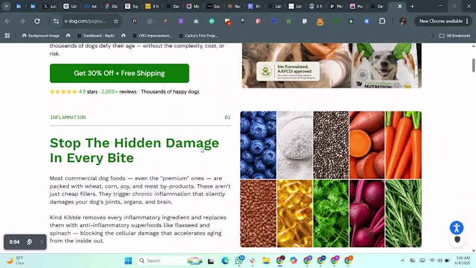476x268 pixels.
Task: Click the page vertical scrollbar thumb
Action: (473, 65)
